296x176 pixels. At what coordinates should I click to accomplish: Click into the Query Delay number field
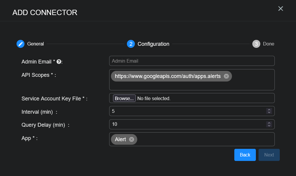(186, 124)
